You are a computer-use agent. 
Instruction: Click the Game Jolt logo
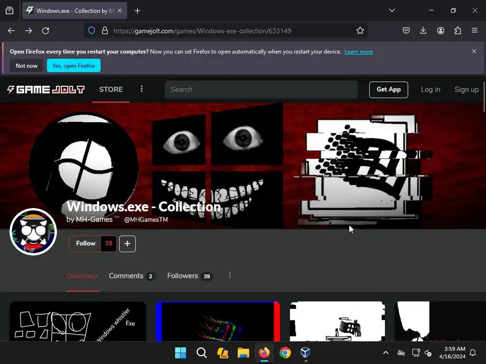point(46,90)
